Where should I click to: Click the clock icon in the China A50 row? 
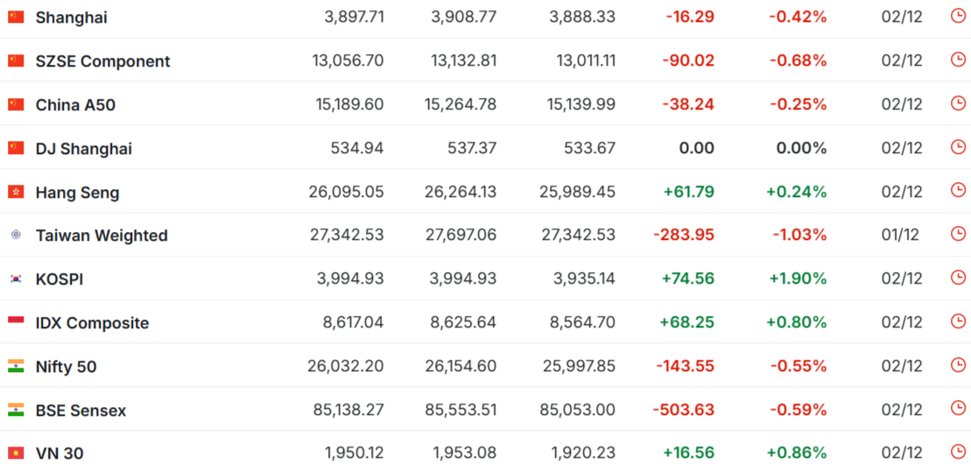(958, 103)
